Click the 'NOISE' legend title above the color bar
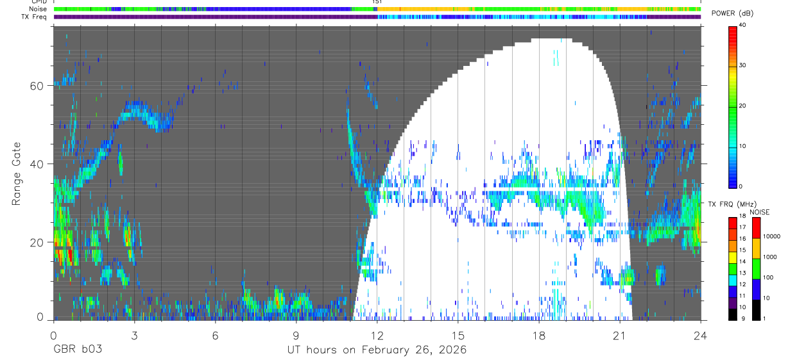This screenshot has height=363, width=788. 760,212
